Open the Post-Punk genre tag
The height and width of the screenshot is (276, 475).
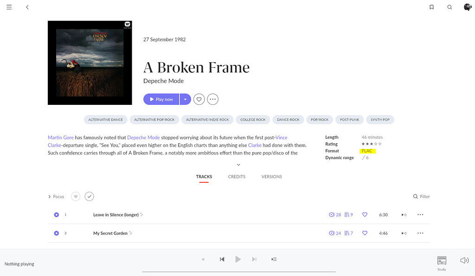coord(349,120)
